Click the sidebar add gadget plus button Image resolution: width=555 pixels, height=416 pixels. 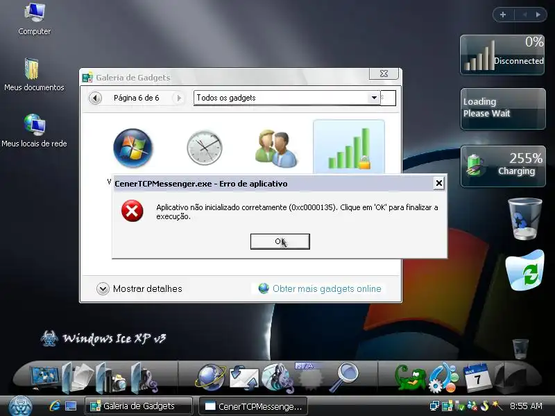click(x=503, y=15)
